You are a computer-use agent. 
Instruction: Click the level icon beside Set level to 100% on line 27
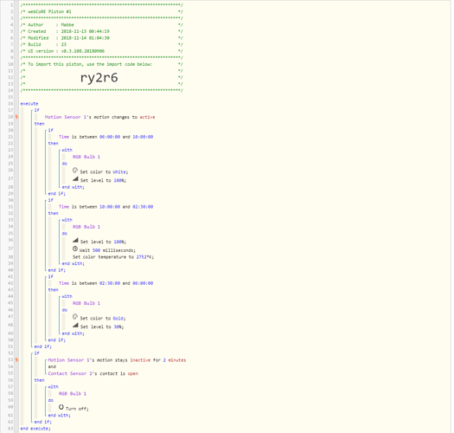point(75,179)
